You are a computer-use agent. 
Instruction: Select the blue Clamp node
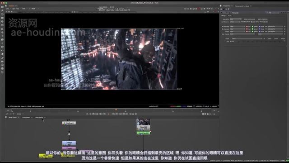[x=69, y=143]
